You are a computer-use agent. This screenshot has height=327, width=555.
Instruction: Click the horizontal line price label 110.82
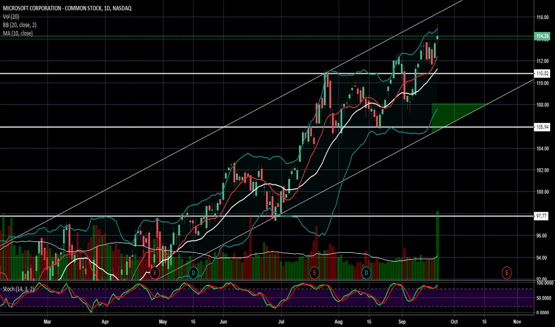click(x=542, y=74)
